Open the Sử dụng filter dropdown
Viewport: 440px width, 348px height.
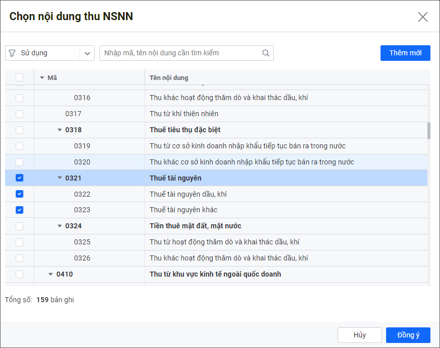87,53
